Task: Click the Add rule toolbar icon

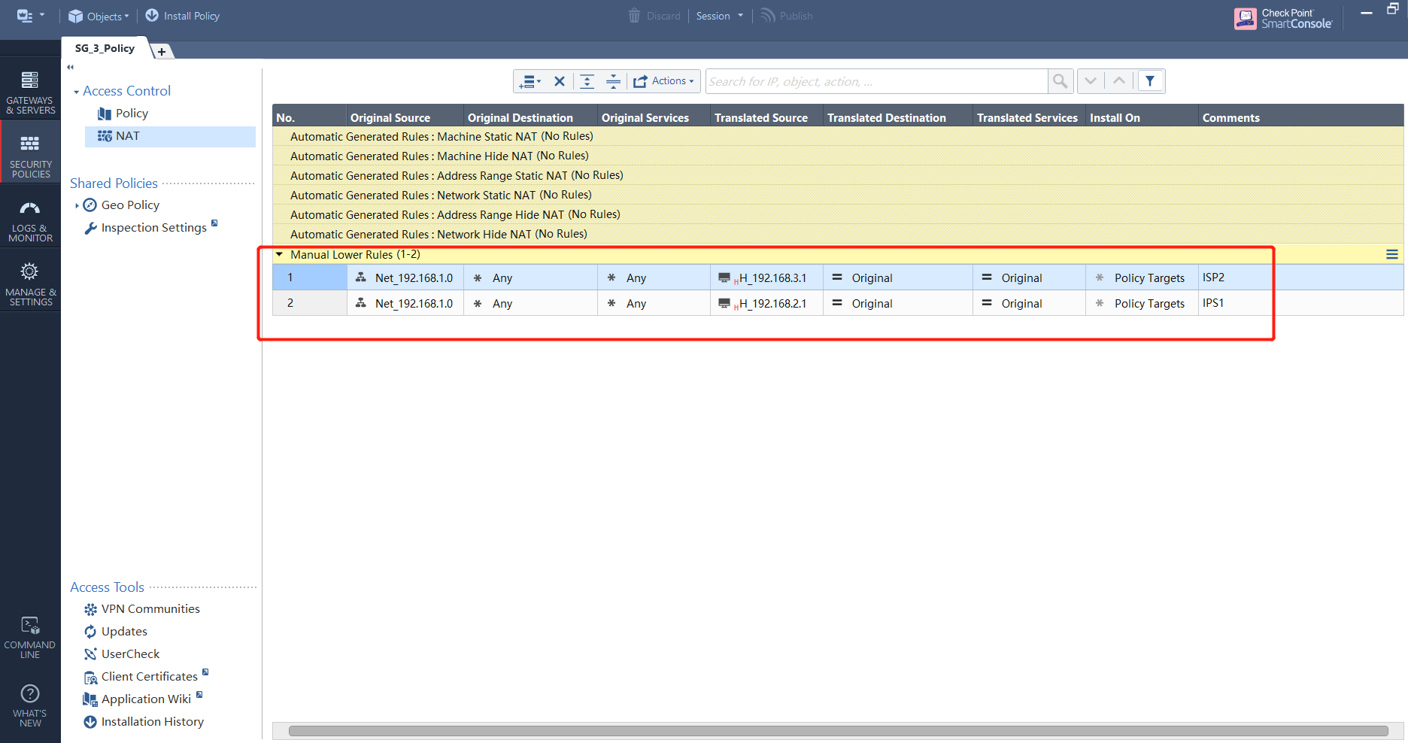Action: [530, 80]
